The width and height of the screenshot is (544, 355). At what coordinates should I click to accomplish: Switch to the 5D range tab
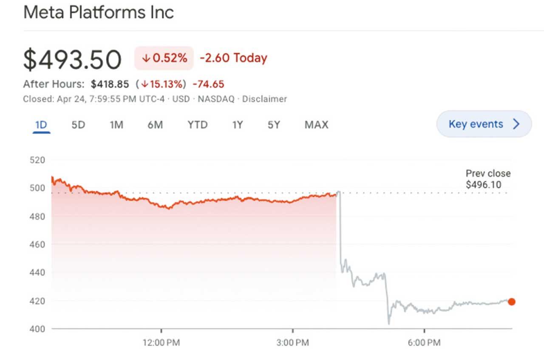click(x=78, y=125)
